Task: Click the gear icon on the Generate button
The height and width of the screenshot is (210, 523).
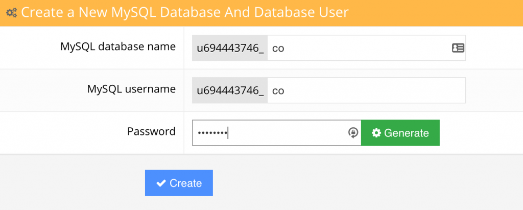Action: 376,133
